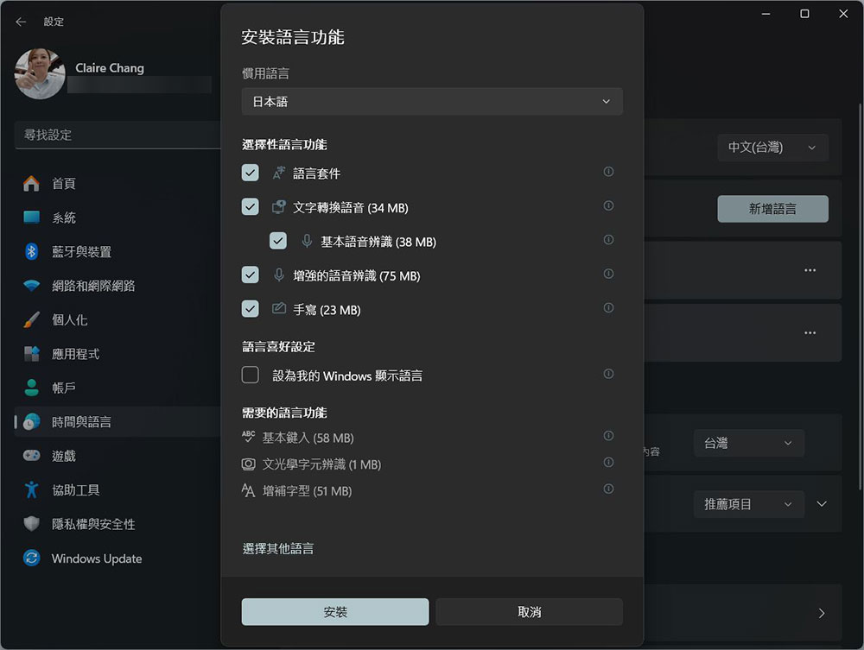Viewport: 864px width, 650px height.
Task: Go to 個人化 in the sidebar
Action: pos(69,319)
